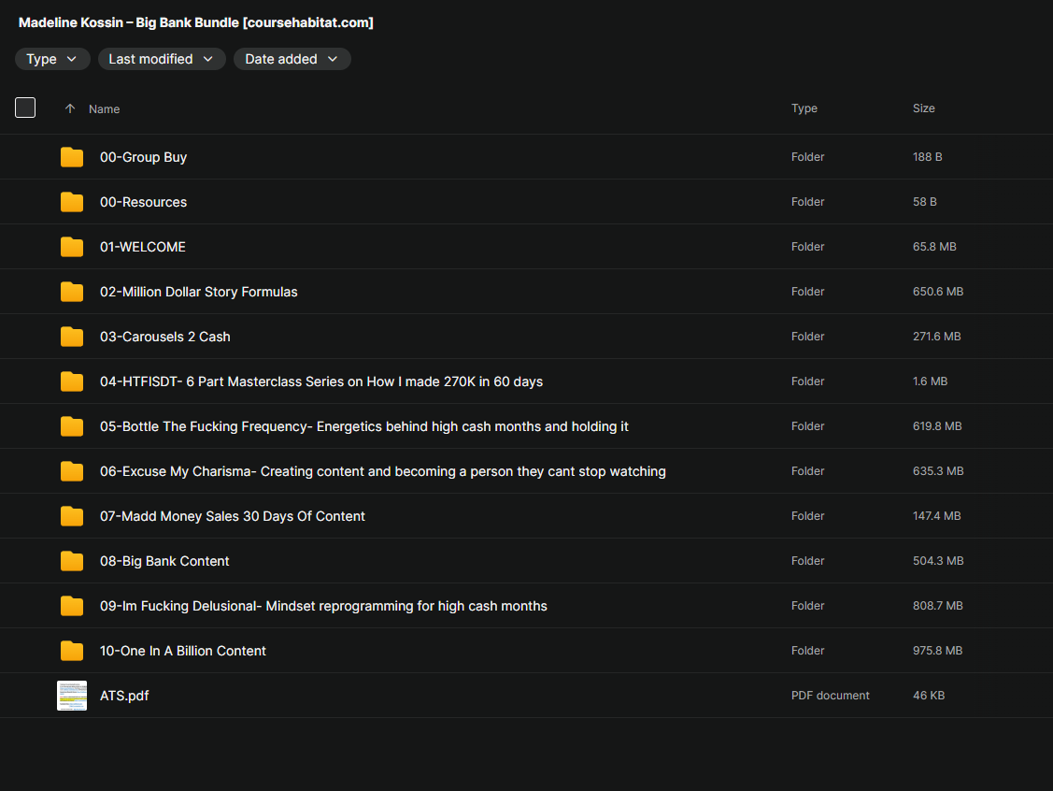
Task: Open 05-Bottle The Fucking Frequency folder name
Action: [x=364, y=426]
